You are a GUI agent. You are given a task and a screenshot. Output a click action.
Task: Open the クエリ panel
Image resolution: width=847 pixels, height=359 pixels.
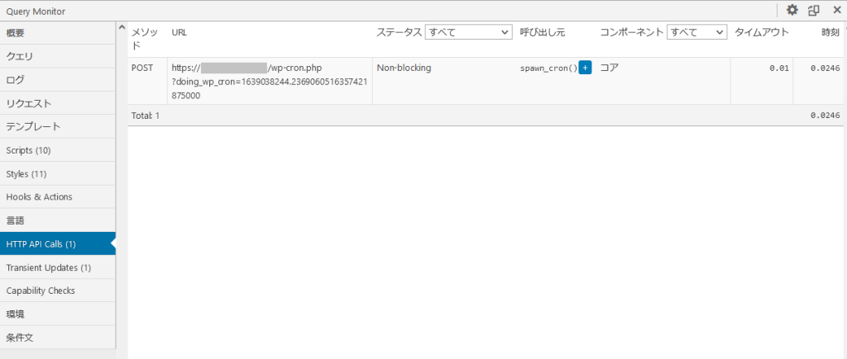(58, 56)
